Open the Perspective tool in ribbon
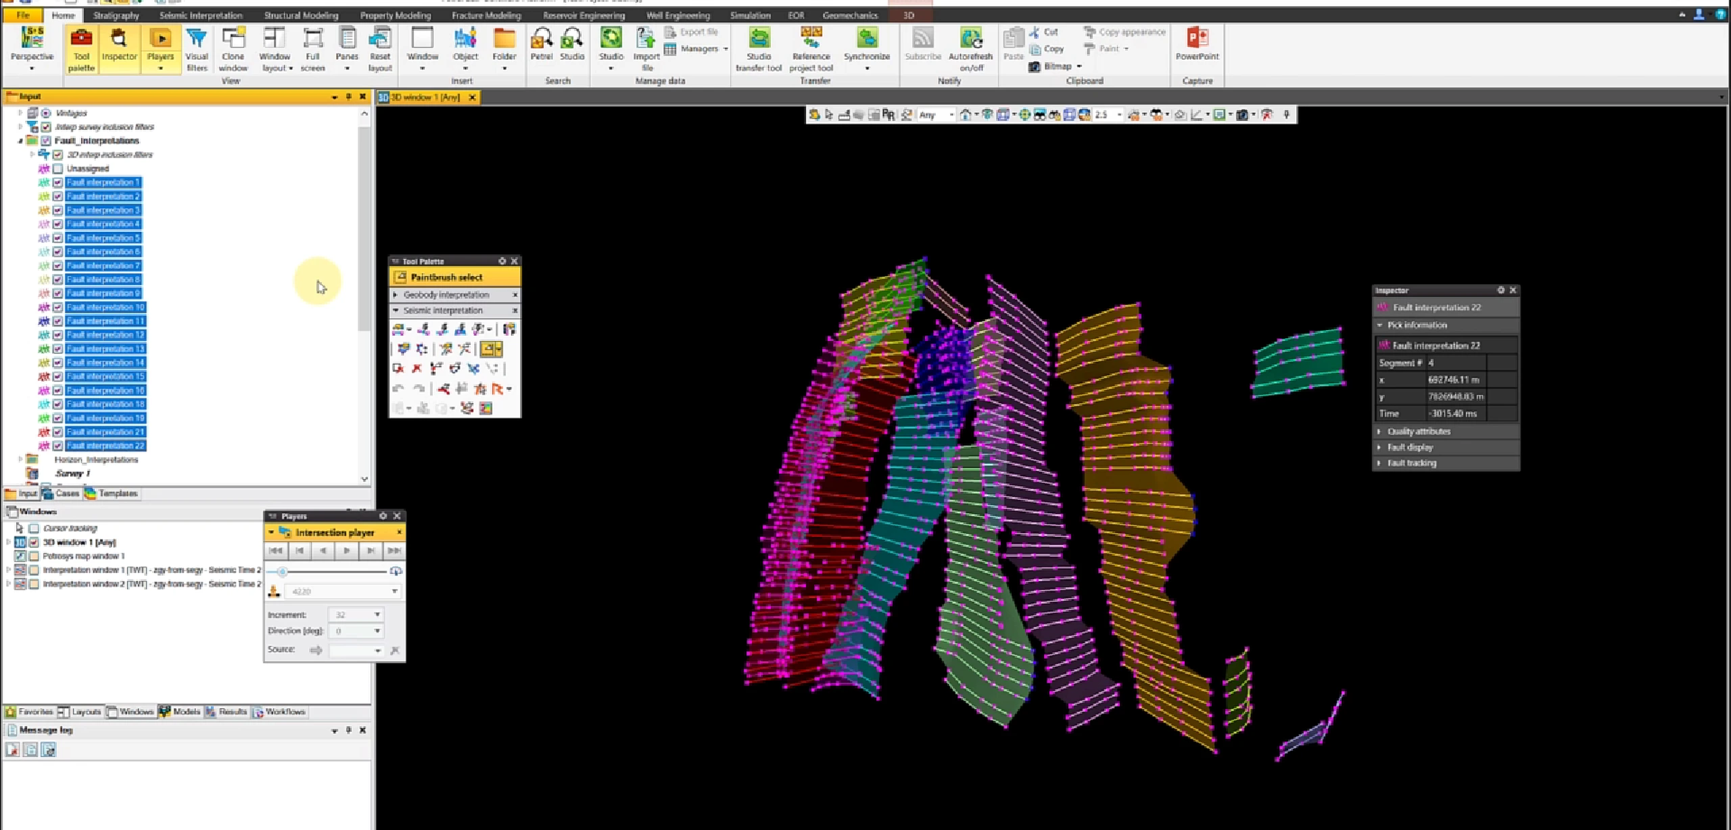Viewport: 1731px width, 830px height. (x=32, y=47)
